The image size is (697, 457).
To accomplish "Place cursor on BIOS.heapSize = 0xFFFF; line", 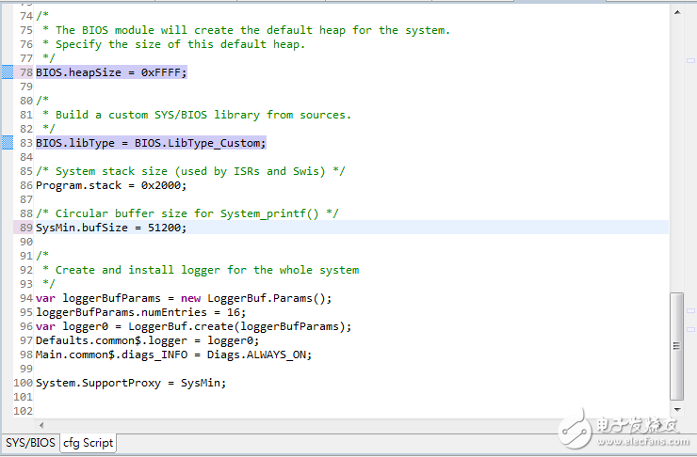I will point(111,72).
